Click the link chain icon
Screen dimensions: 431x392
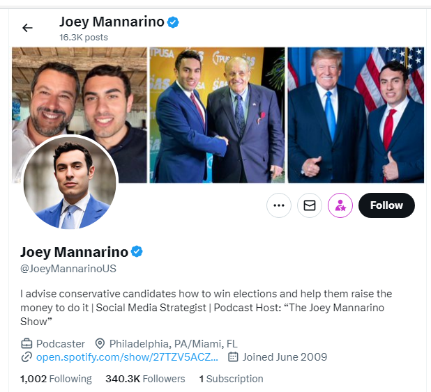click(27, 357)
